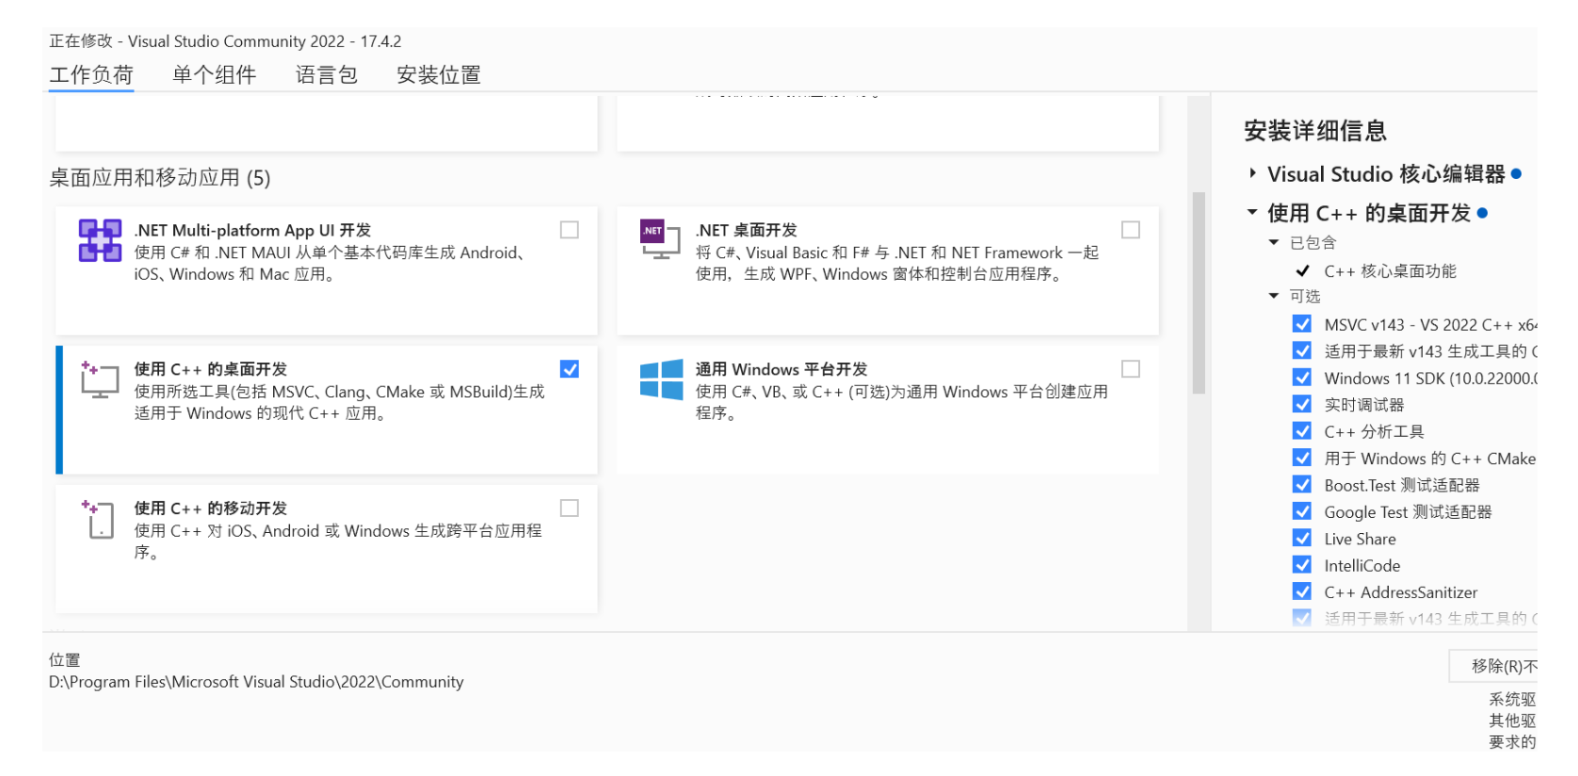Image resolution: width=1578 pixels, height=776 pixels.
Task: Click the .NET Multi-platform App UI icon
Action: (x=100, y=240)
